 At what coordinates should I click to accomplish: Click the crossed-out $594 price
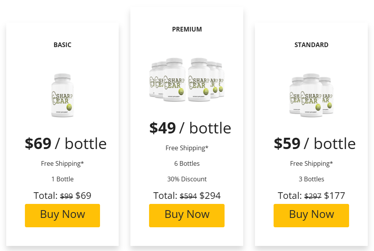pos(188,196)
